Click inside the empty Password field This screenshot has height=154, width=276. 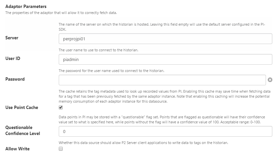click(x=162, y=80)
